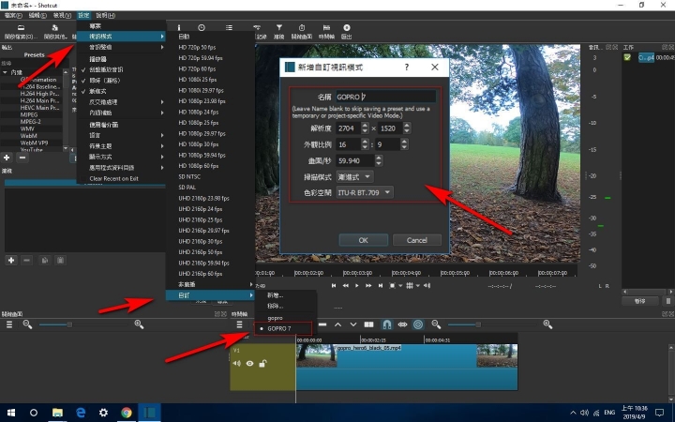Image resolution: width=675 pixels, height=422 pixels.
Task: Click the stepper of the 59.940 frame rate field
Action: [379, 161]
